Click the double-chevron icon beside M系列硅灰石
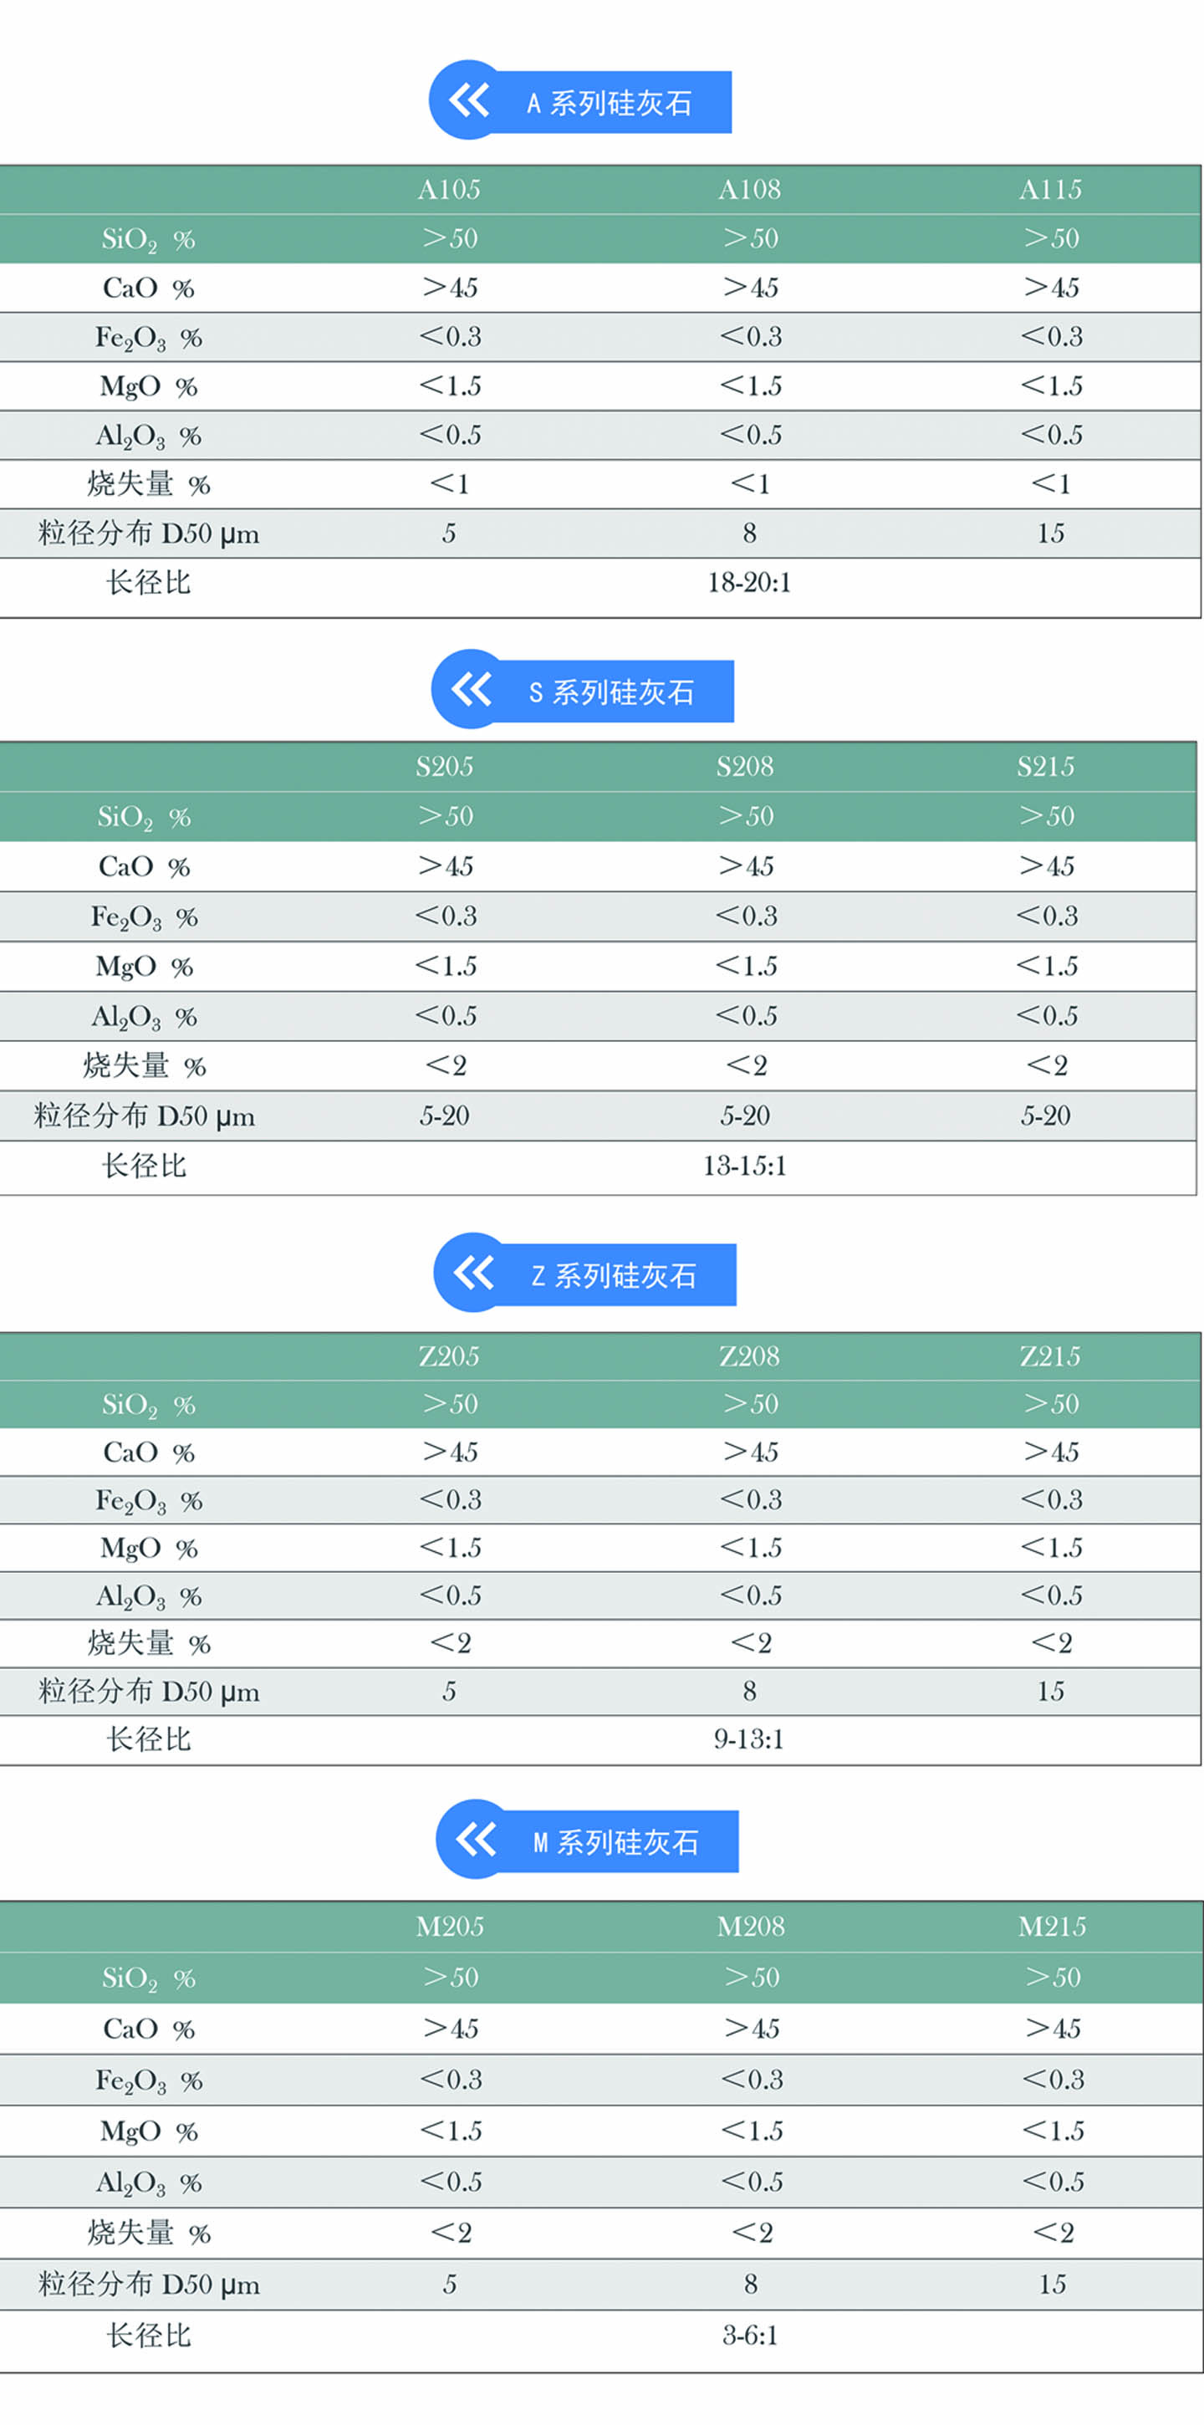1204x2425 pixels. pyautogui.click(x=476, y=1840)
